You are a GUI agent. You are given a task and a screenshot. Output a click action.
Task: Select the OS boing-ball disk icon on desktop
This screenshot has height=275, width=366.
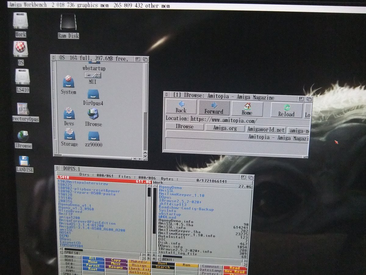pyautogui.click(x=20, y=49)
